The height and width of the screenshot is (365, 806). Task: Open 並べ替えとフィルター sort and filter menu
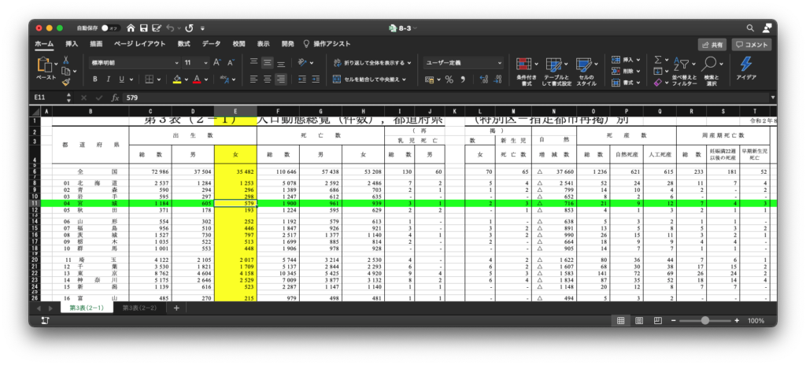684,71
